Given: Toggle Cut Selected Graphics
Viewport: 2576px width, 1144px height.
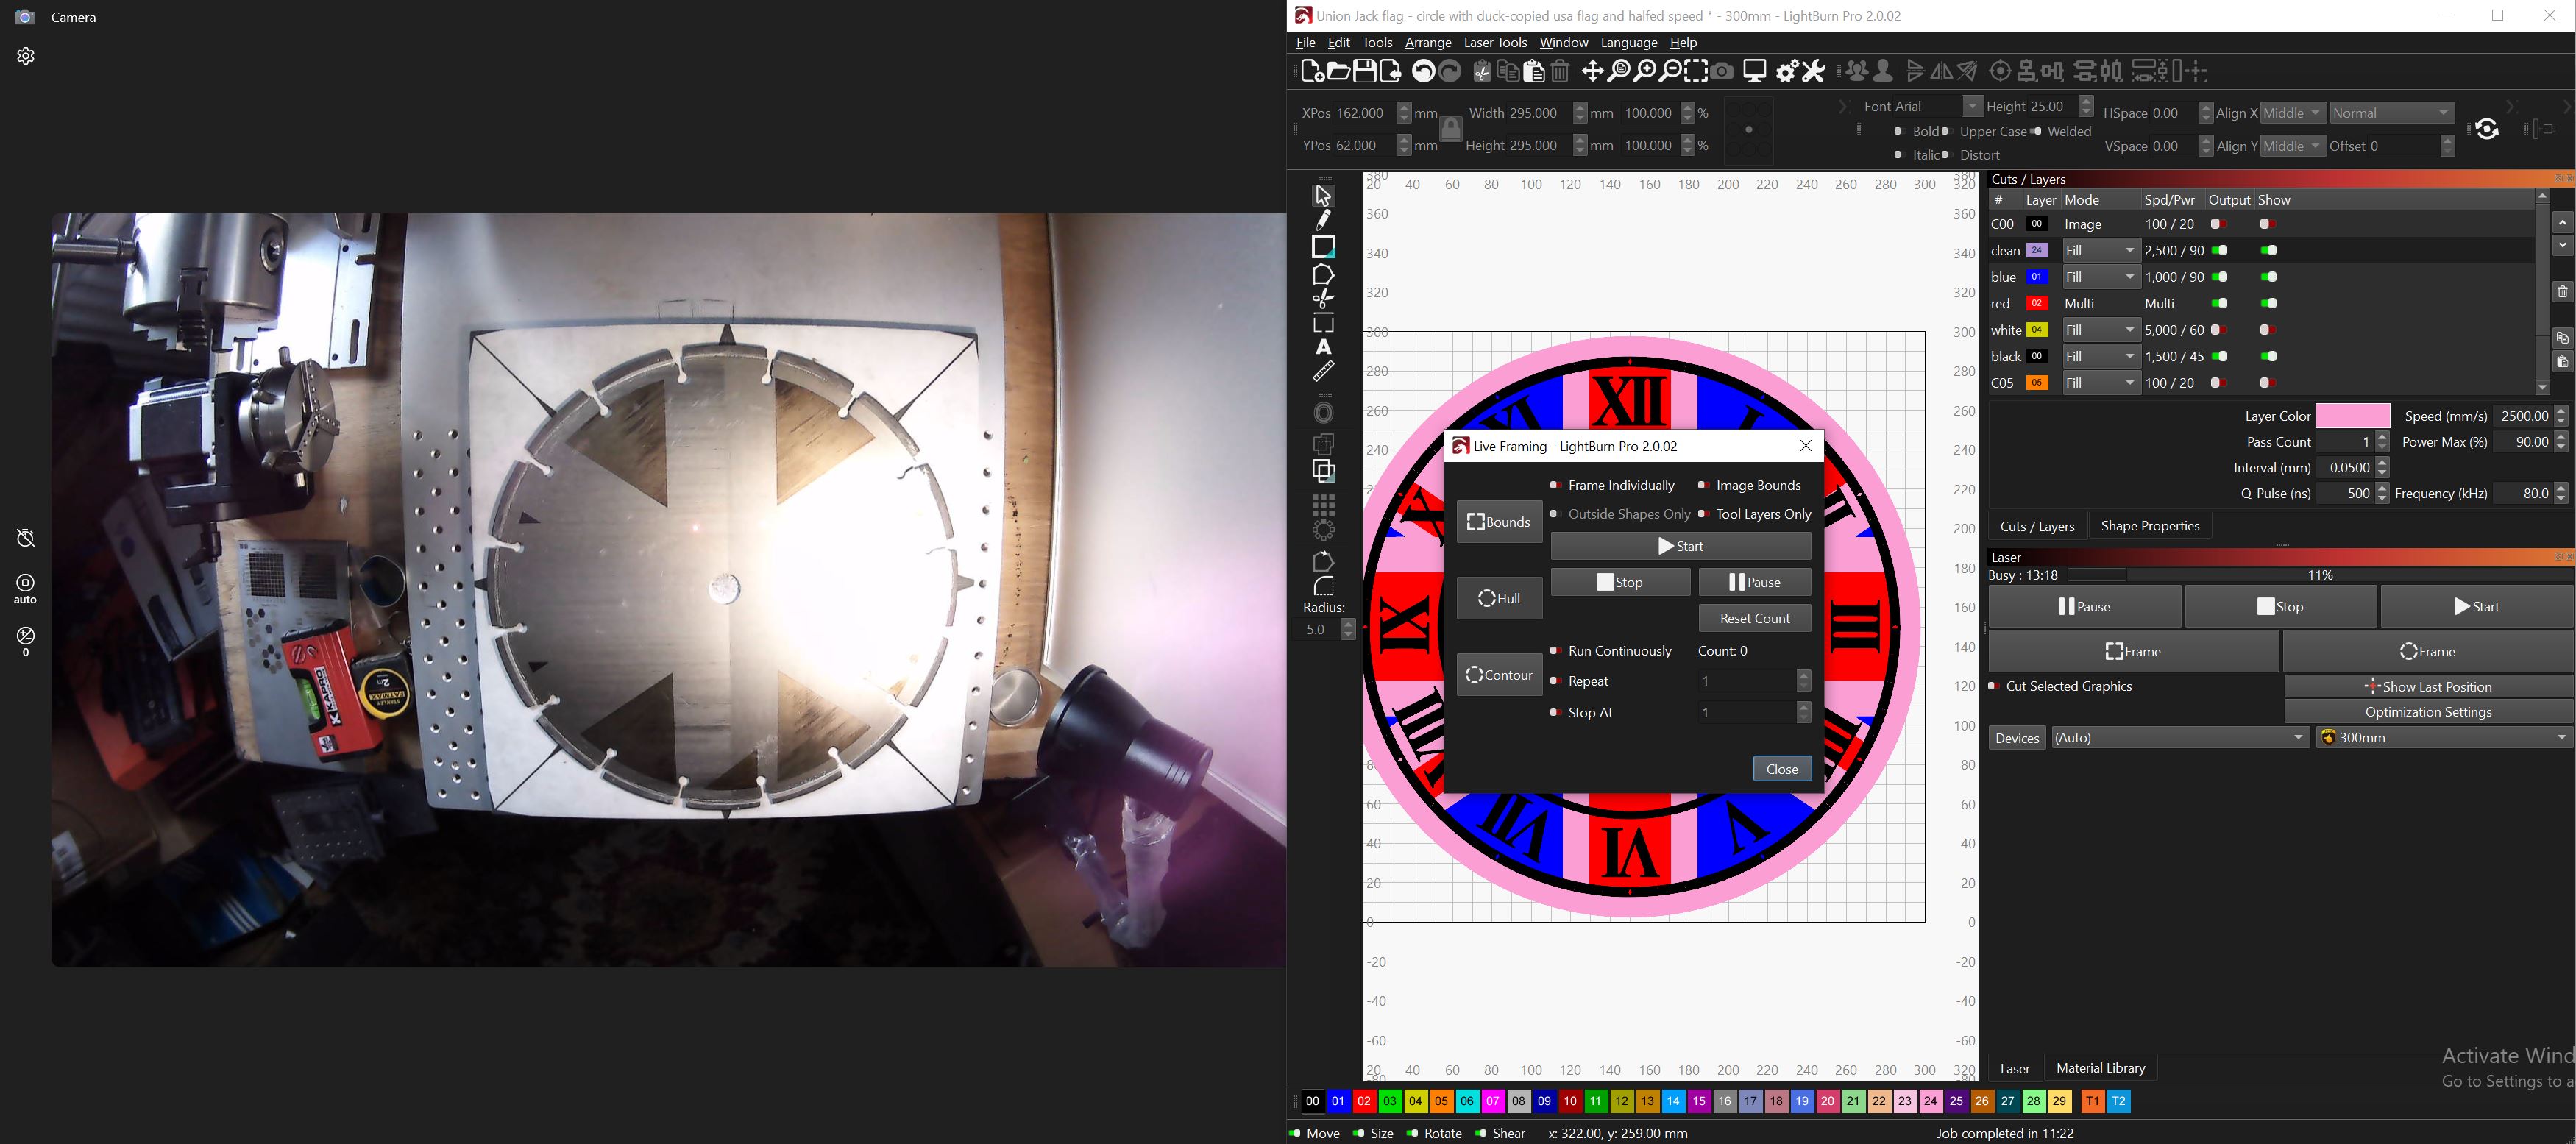Looking at the screenshot, I should (x=2060, y=686).
